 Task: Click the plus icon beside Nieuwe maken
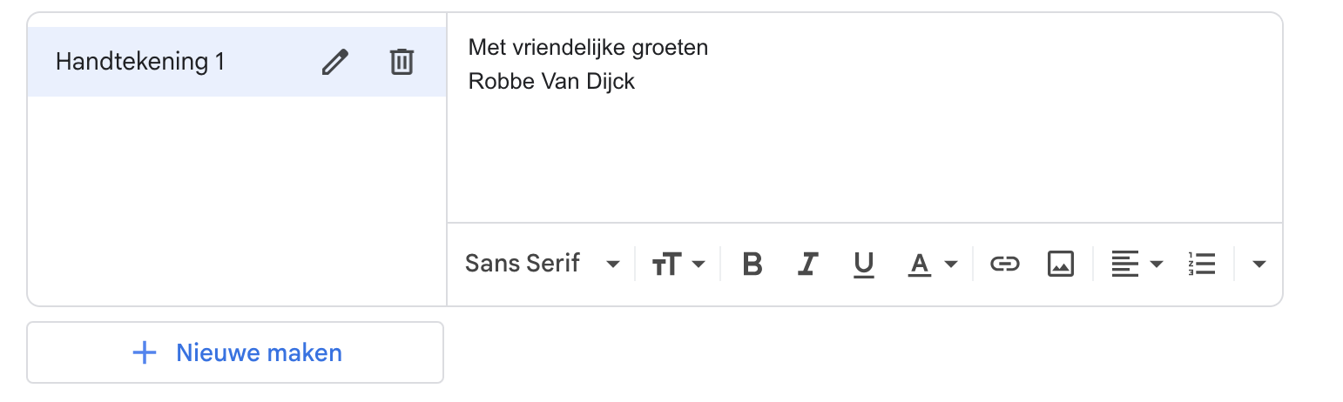click(x=144, y=352)
